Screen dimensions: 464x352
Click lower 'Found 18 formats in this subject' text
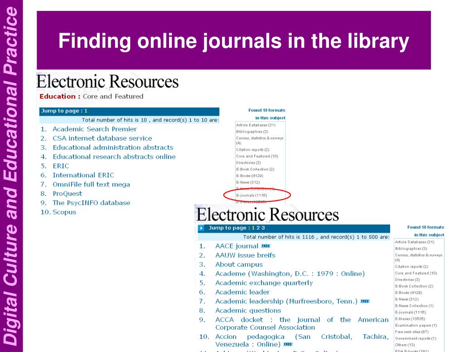425,231
